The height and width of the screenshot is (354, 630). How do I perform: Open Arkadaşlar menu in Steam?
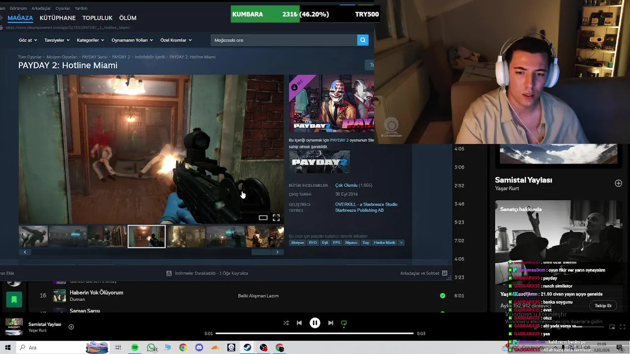tap(41, 8)
